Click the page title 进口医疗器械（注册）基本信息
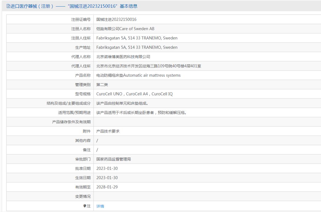Viewport: 321px width, 212px height. (72, 6)
